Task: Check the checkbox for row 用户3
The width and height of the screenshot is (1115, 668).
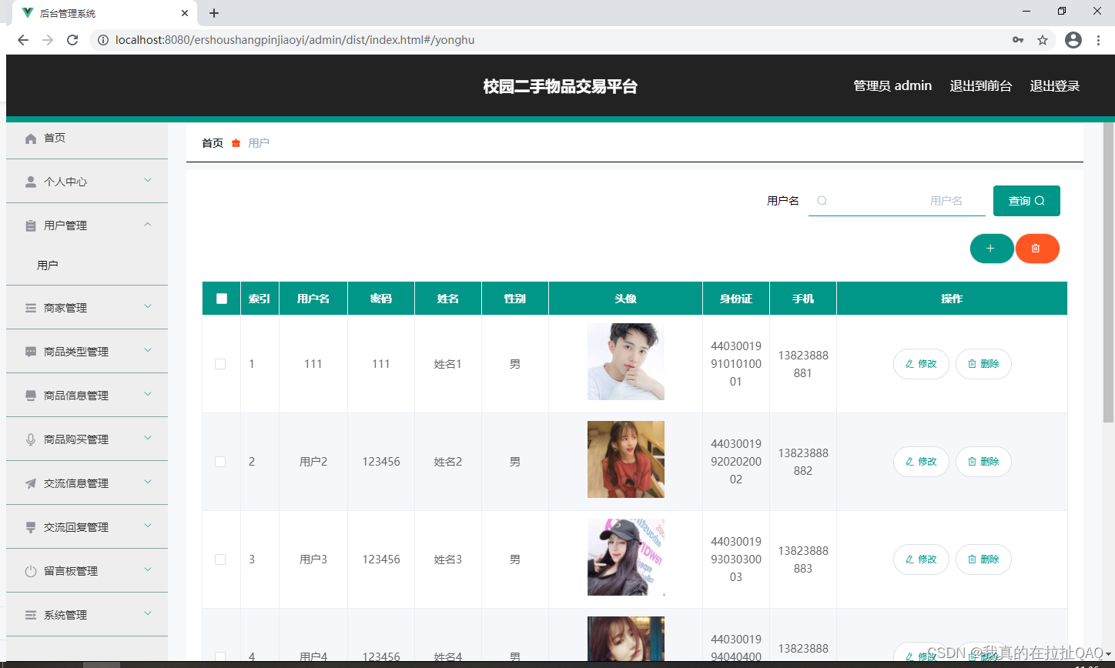Action: pyautogui.click(x=220, y=559)
